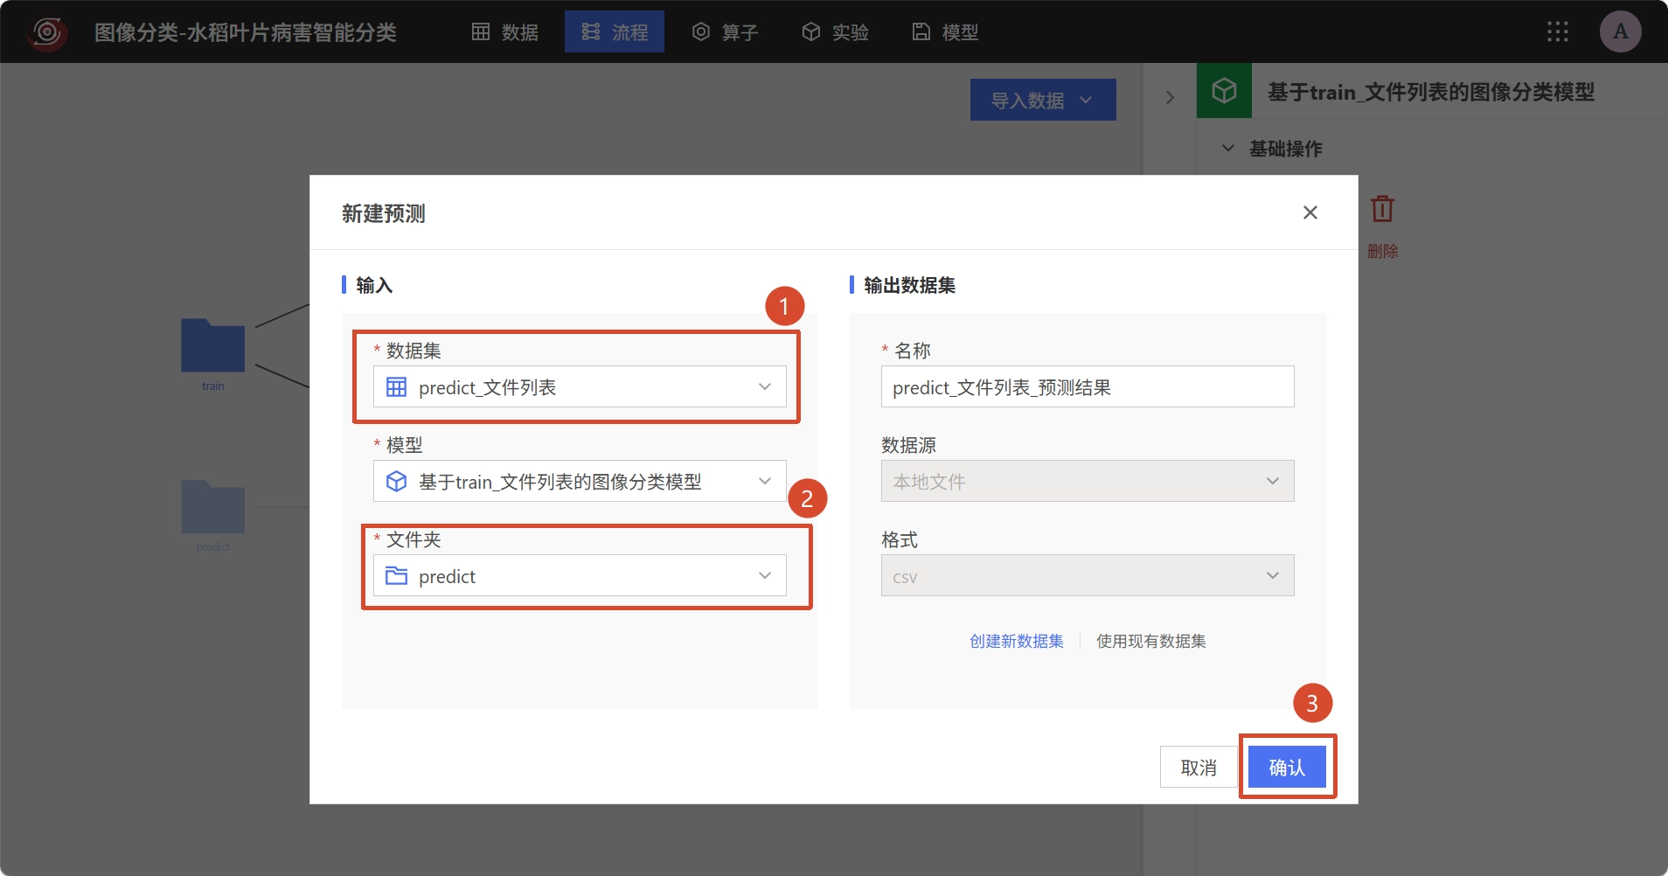Click the 删除 trash icon
1668x876 pixels.
point(1382,210)
